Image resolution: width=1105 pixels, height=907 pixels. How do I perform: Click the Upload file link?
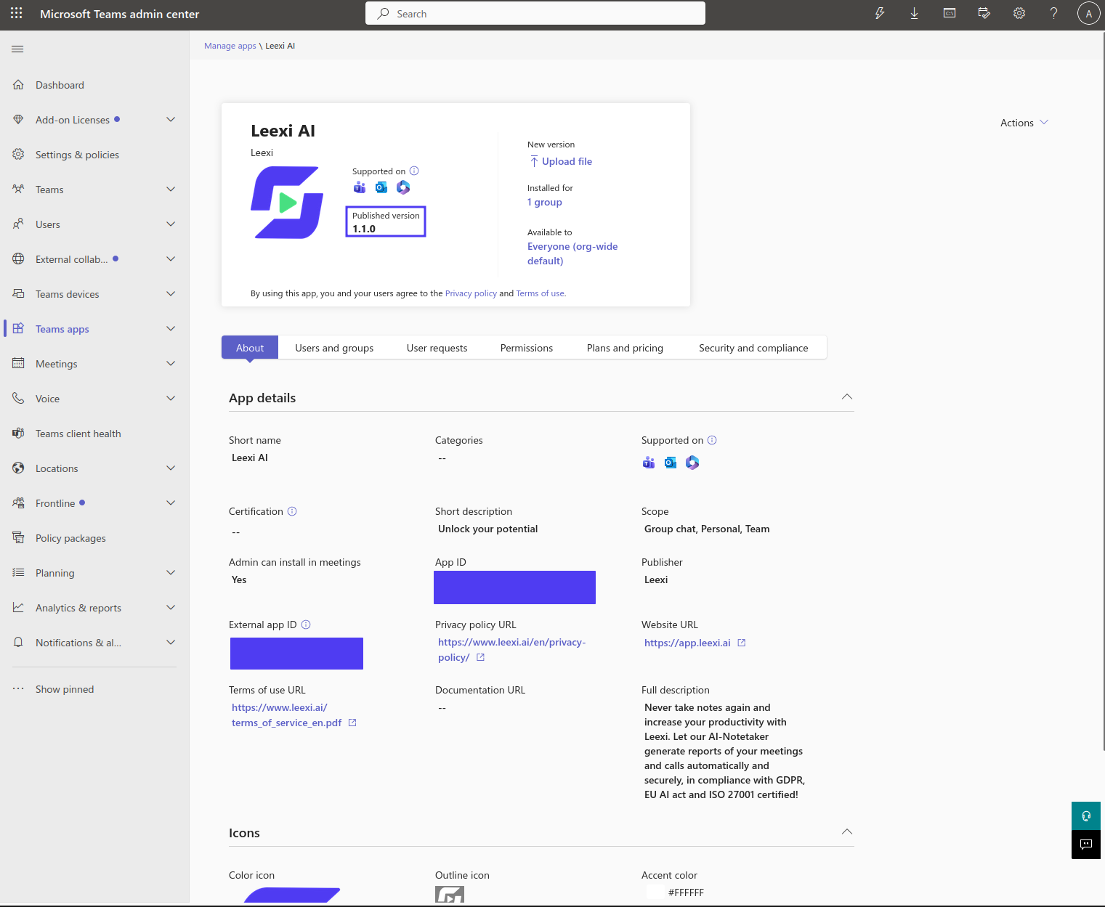pos(560,161)
